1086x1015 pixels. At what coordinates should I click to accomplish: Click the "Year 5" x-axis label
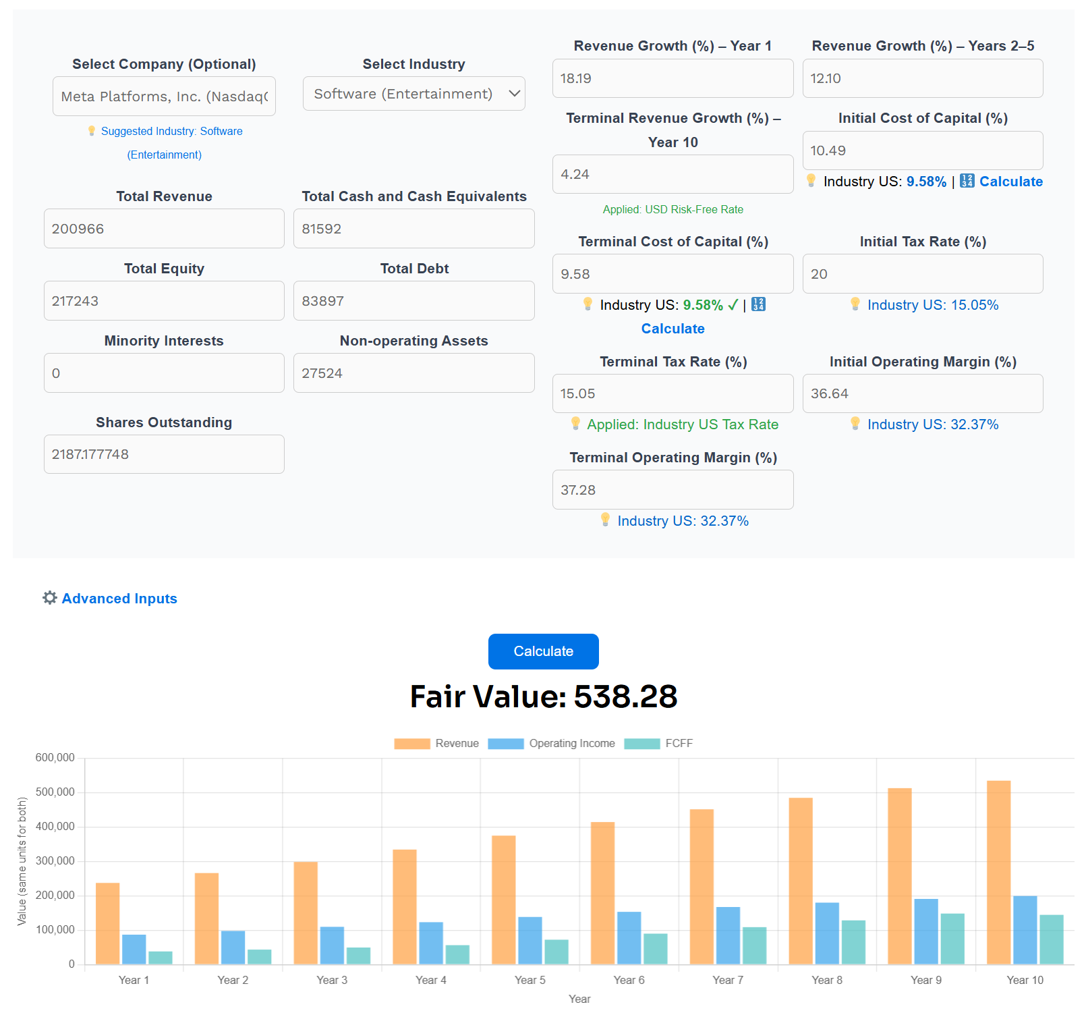(530, 980)
